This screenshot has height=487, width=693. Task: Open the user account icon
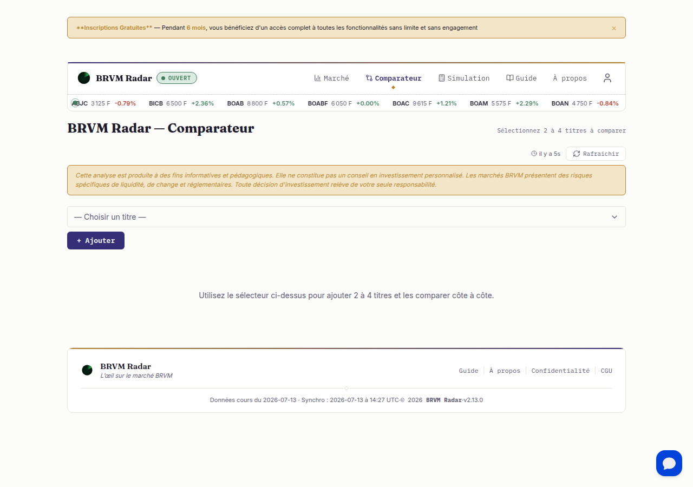[607, 78]
